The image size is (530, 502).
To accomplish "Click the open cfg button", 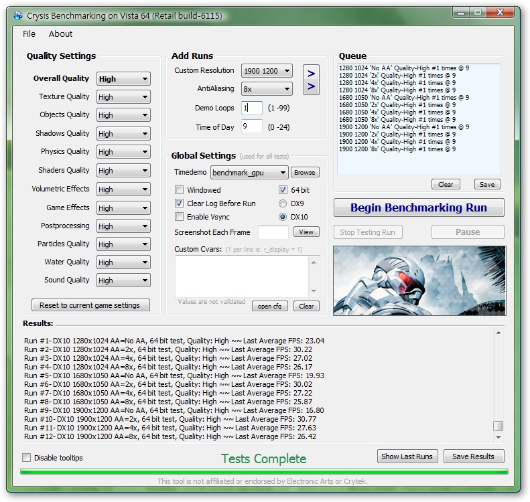I will coord(270,306).
